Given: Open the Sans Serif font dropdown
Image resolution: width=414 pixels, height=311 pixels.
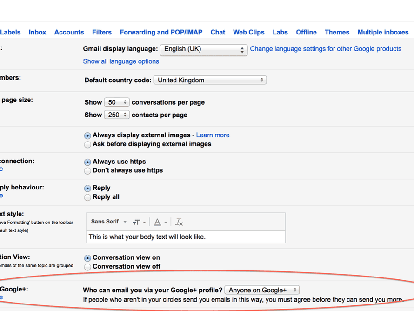Looking at the screenshot, I should click(x=108, y=222).
